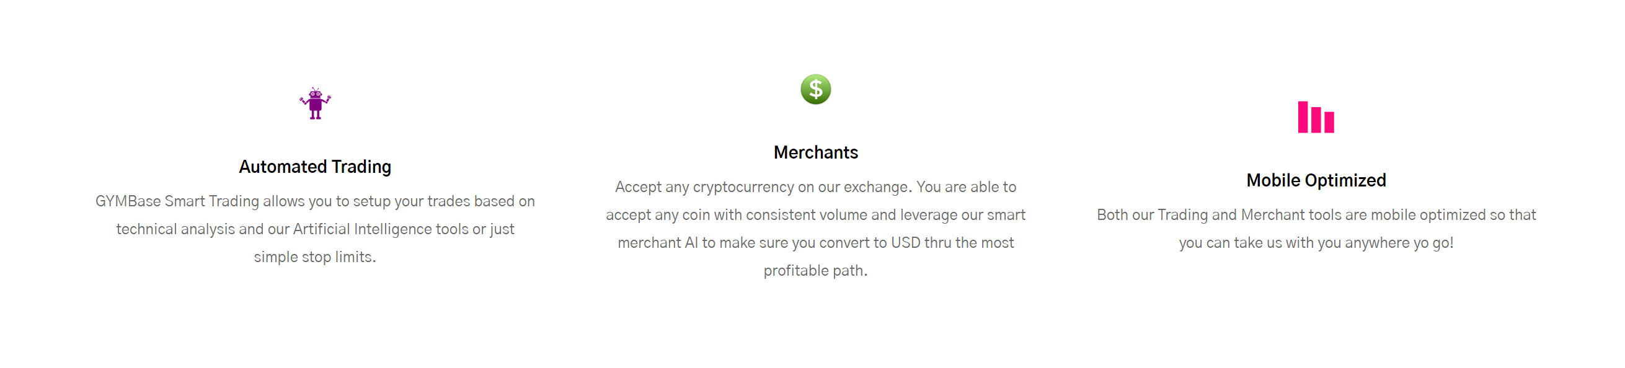The image size is (1625, 368).
Task: Click the pink bar chart icon
Action: [x=1315, y=117]
